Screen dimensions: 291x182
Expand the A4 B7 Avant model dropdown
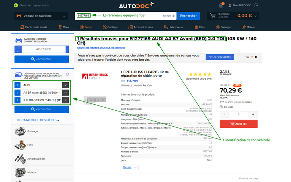point(65,93)
